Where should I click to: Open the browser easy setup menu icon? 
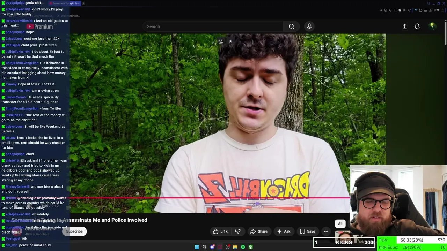(x=443, y=10)
